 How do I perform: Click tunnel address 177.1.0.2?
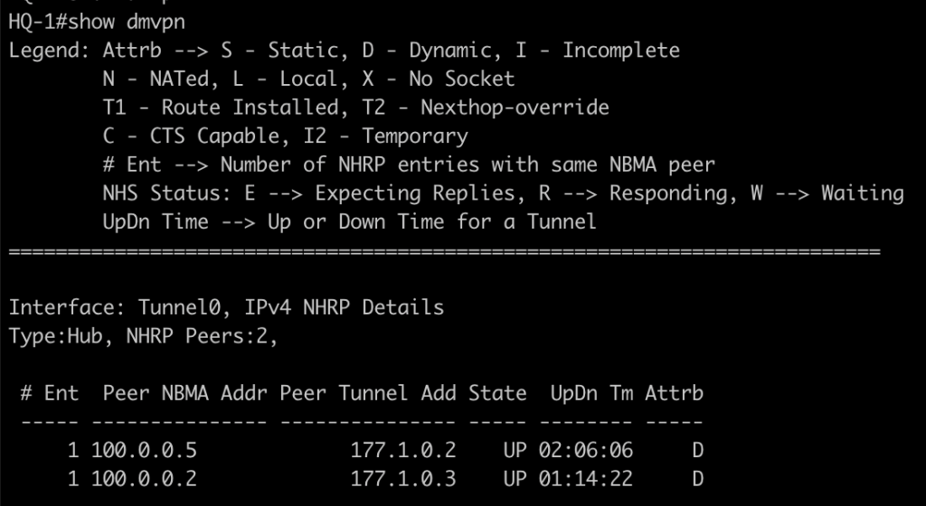[403, 450]
